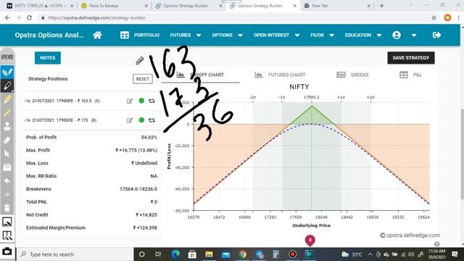Undo last annotation stroke
464x261 pixels.
(x=7, y=181)
